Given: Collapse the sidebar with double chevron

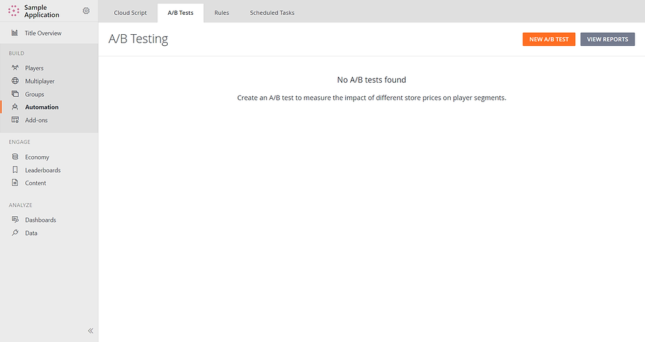Looking at the screenshot, I should pyautogui.click(x=90, y=330).
